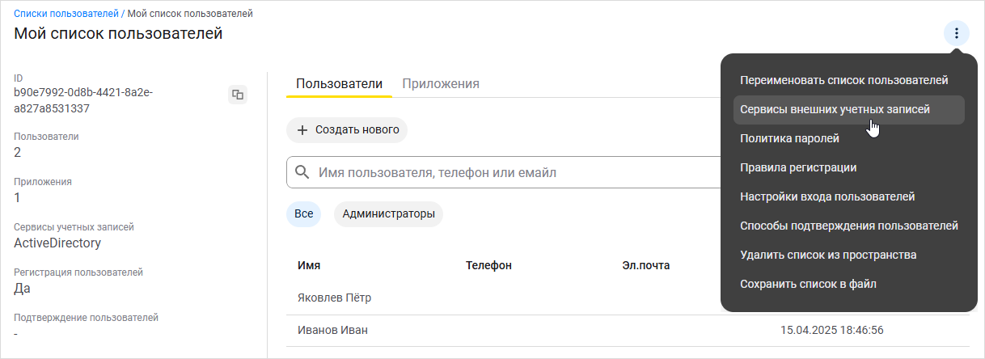This screenshot has width=985, height=359.
Task: Open Способы подтверждения пользователей
Action: pyautogui.click(x=848, y=226)
